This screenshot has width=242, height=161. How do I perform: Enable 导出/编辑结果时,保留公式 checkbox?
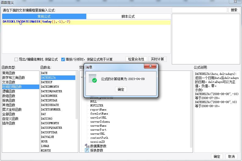click(x=16, y=59)
